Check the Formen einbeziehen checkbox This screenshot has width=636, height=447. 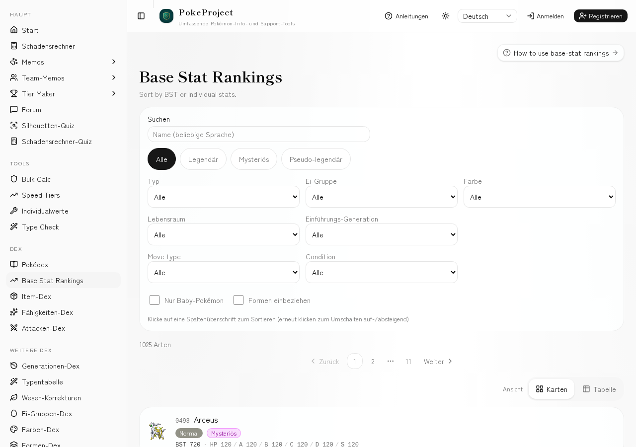(x=238, y=300)
